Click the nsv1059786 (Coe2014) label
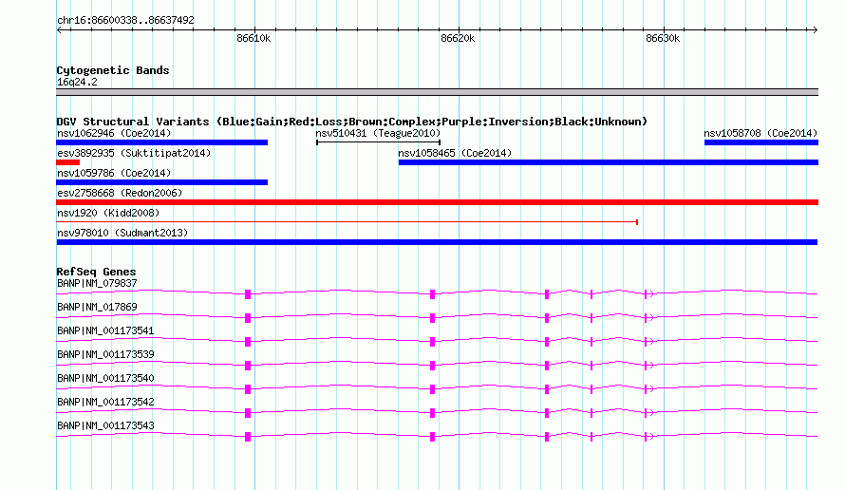 114,173
